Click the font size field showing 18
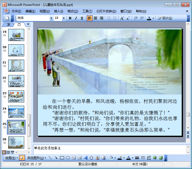 58,18
